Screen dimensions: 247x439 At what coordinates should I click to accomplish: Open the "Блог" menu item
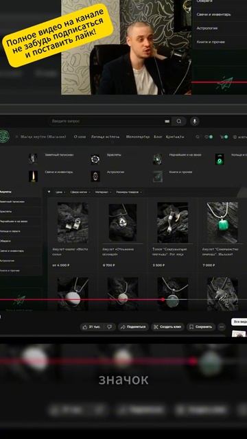[158, 137]
